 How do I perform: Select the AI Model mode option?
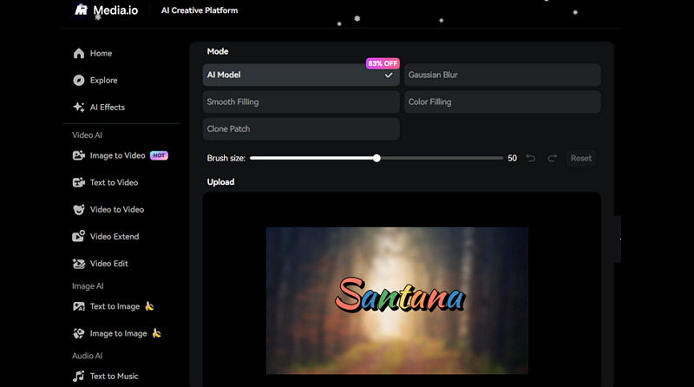pos(300,75)
